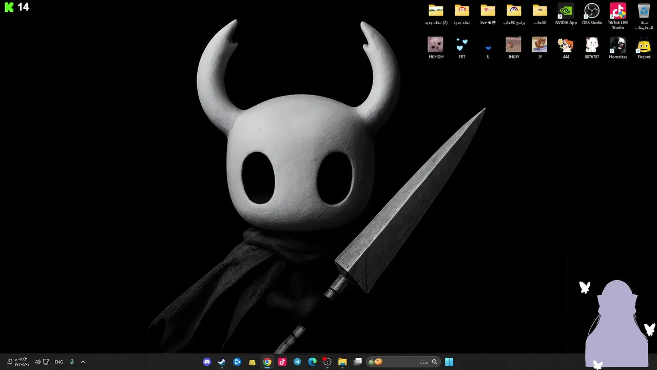The height and width of the screenshot is (370, 657).
Task: Open the yellow Firebot taskbar icon
Action: pos(252,362)
